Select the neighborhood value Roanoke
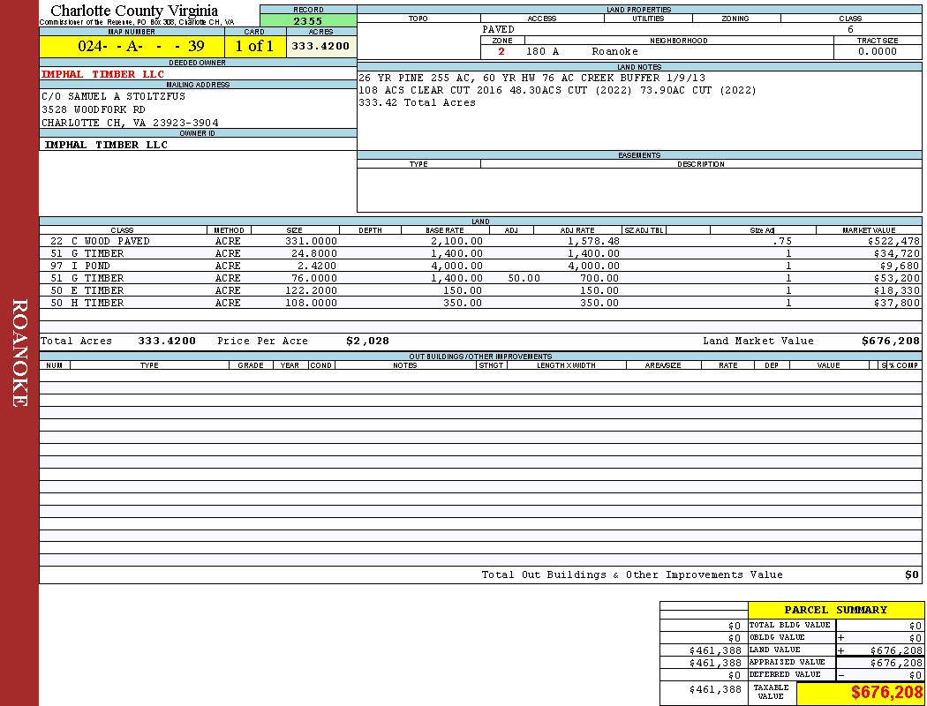Image resolution: width=927 pixels, height=706 pixels. pyautogui.click(x=614, y=51)
